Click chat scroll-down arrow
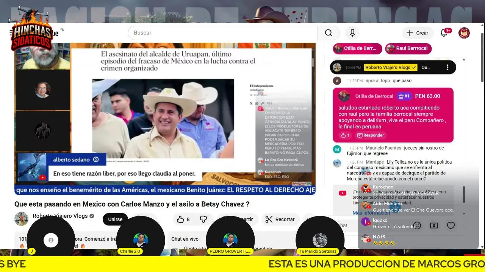485x272 pixels. 464,213
